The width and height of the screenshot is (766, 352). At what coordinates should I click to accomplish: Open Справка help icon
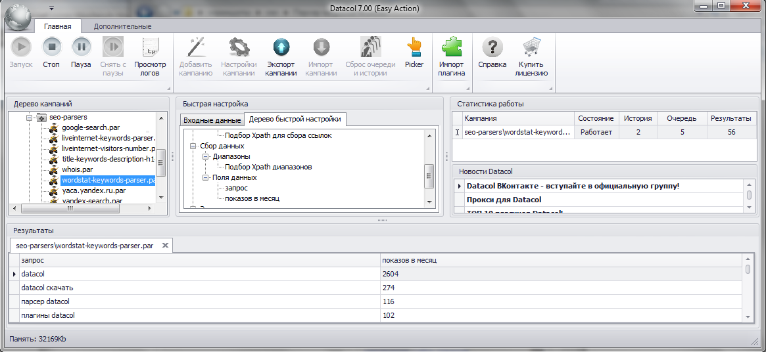(492, 47)
